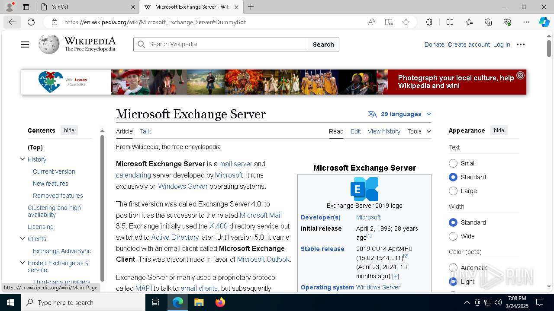Click Create account link

click(x=469, y=44)
